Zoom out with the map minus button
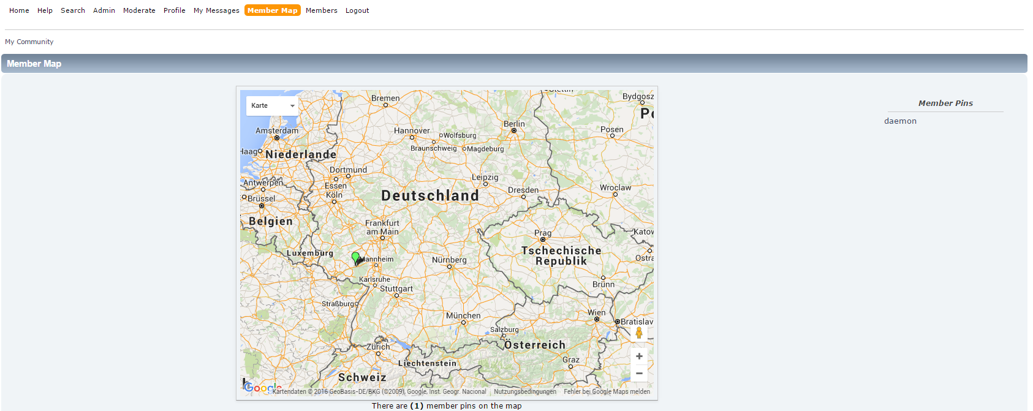This screenshot has width=1033, height=411. 638,373
